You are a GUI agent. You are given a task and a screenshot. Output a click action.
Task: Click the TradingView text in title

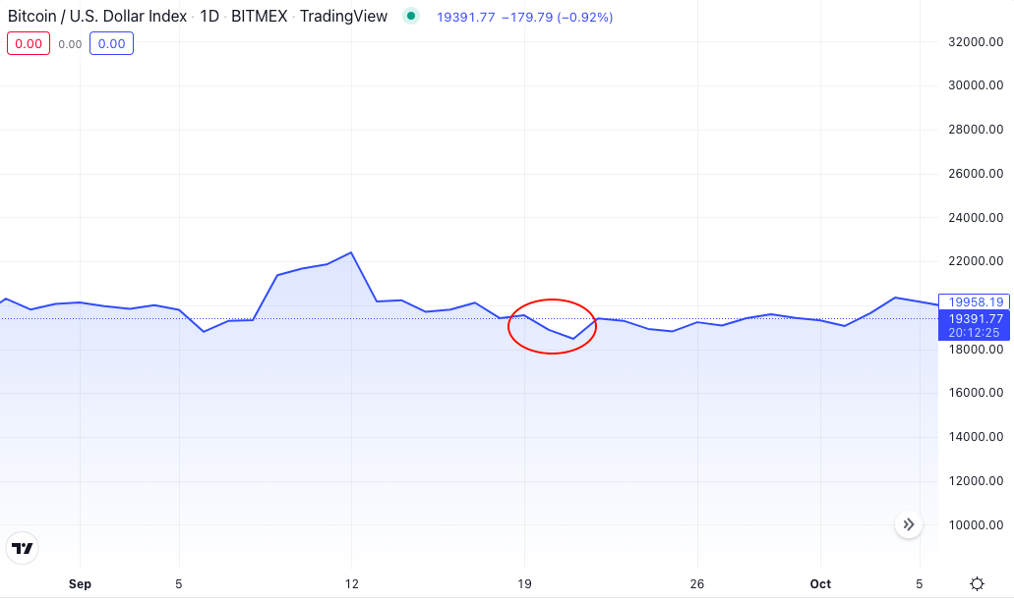(x=343, y=16)
